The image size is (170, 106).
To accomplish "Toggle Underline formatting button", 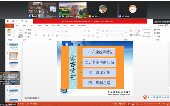I will [44, 36].
